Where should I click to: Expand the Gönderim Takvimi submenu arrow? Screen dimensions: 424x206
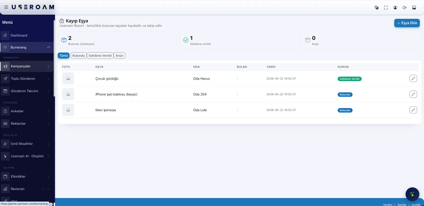(x=48, y=91)
